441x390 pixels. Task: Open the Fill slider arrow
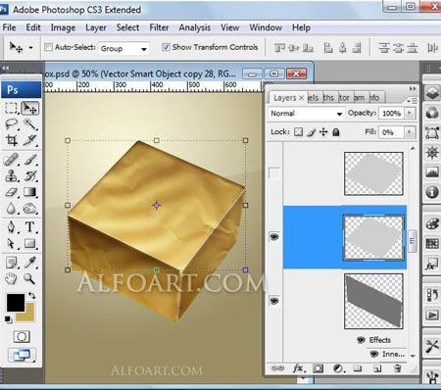(410, 132)
